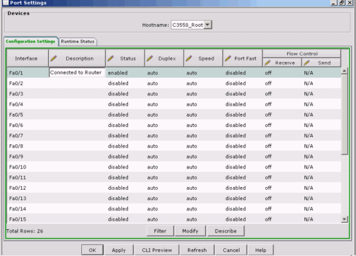356x256 pixels.
Task: Click the pencil icon beside Port Fast header
Action: coord(228,59)
